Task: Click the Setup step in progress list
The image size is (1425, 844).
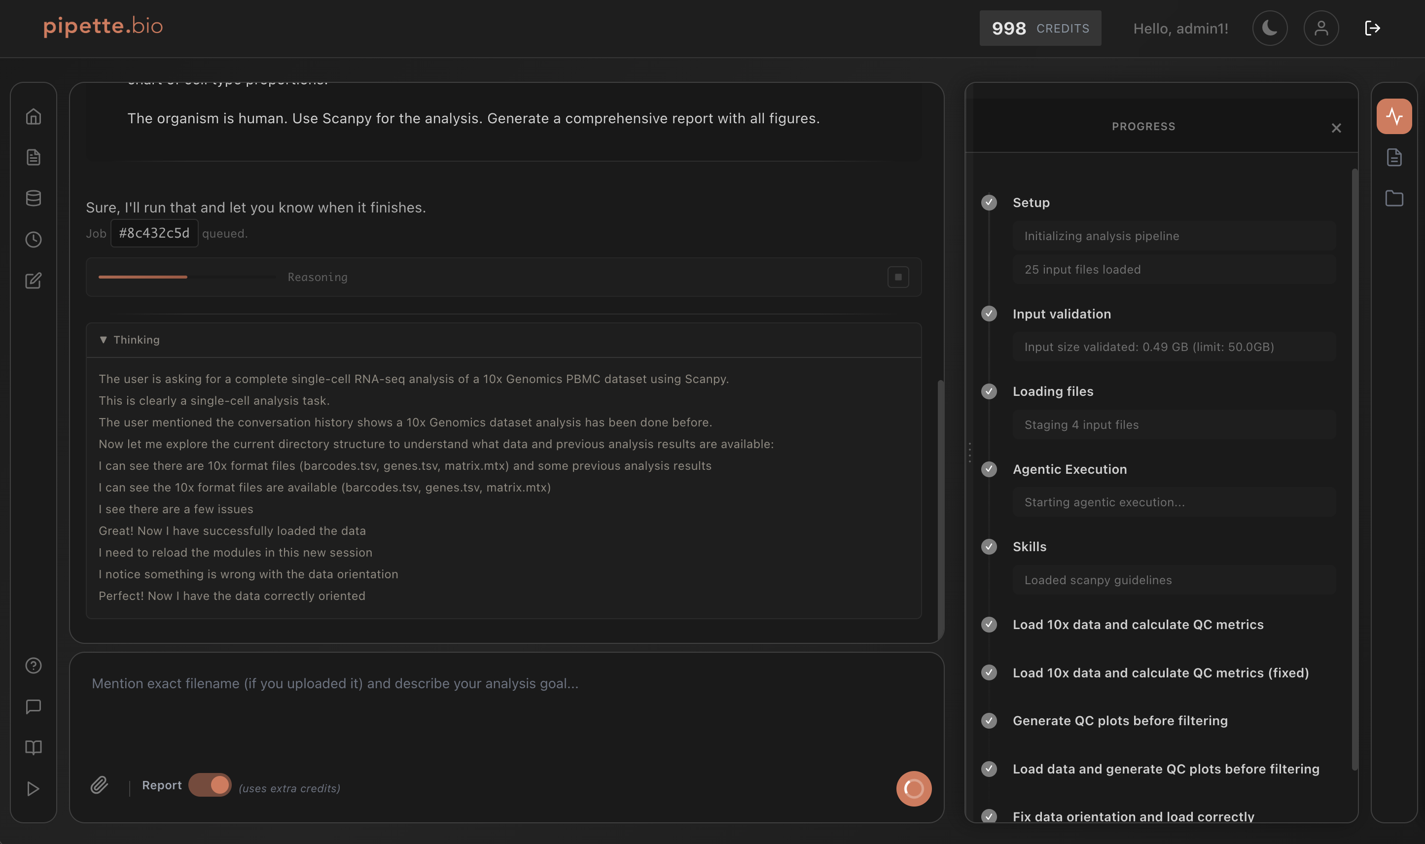Action: [x=1031, y=203]
